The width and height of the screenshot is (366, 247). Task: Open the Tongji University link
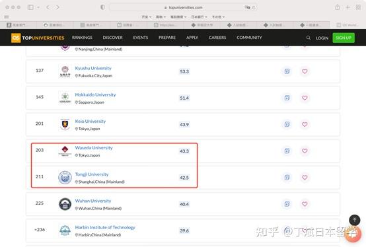point(92,174)
